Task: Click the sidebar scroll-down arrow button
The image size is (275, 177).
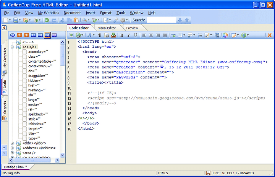Action: click(x=4, y=153)
